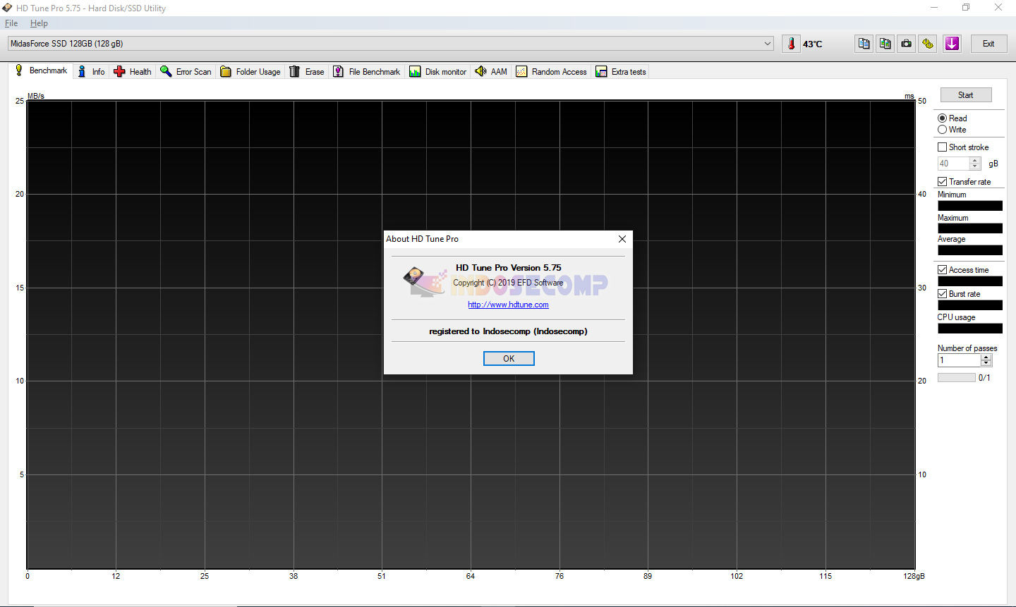Toggle the Transfer rate checkbox

942,182
